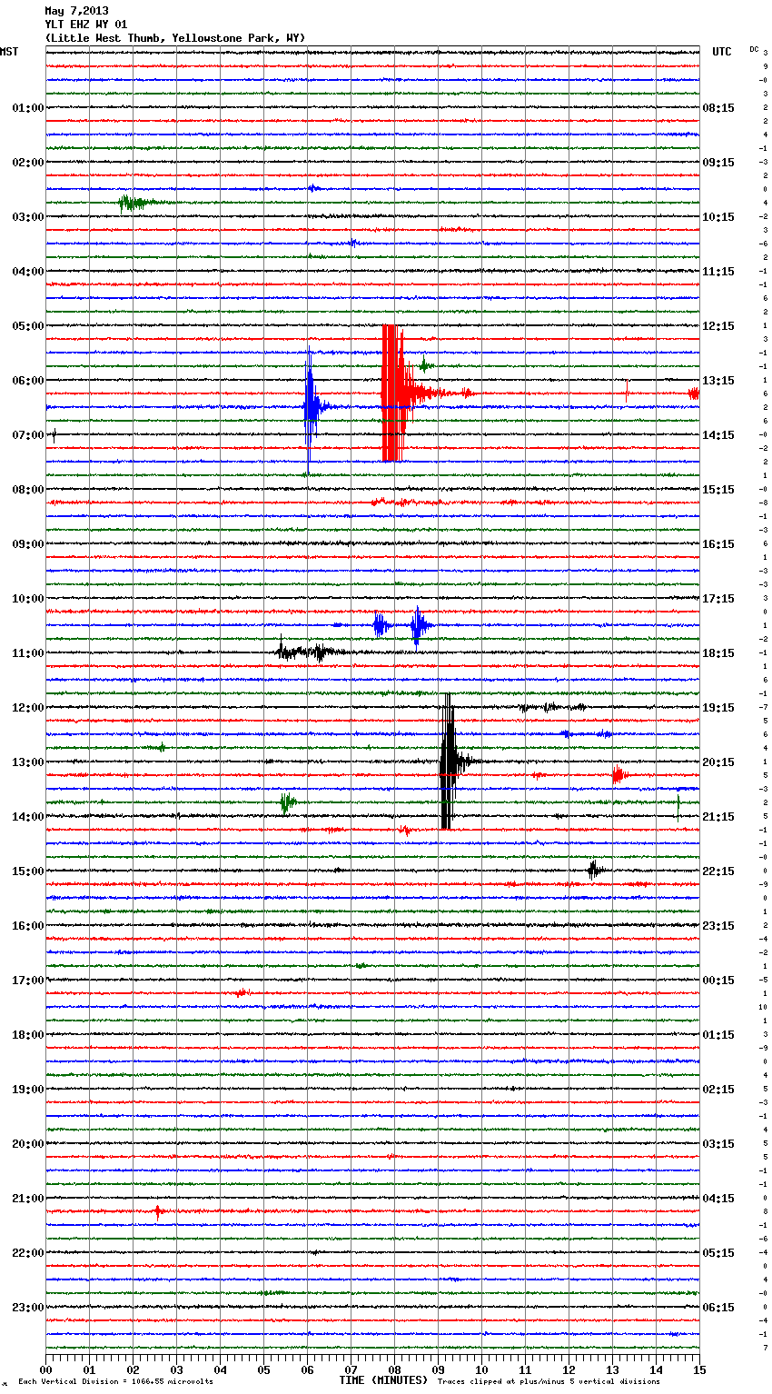
Task: Click the "04:00" MST time label
Action: point(28,272)
